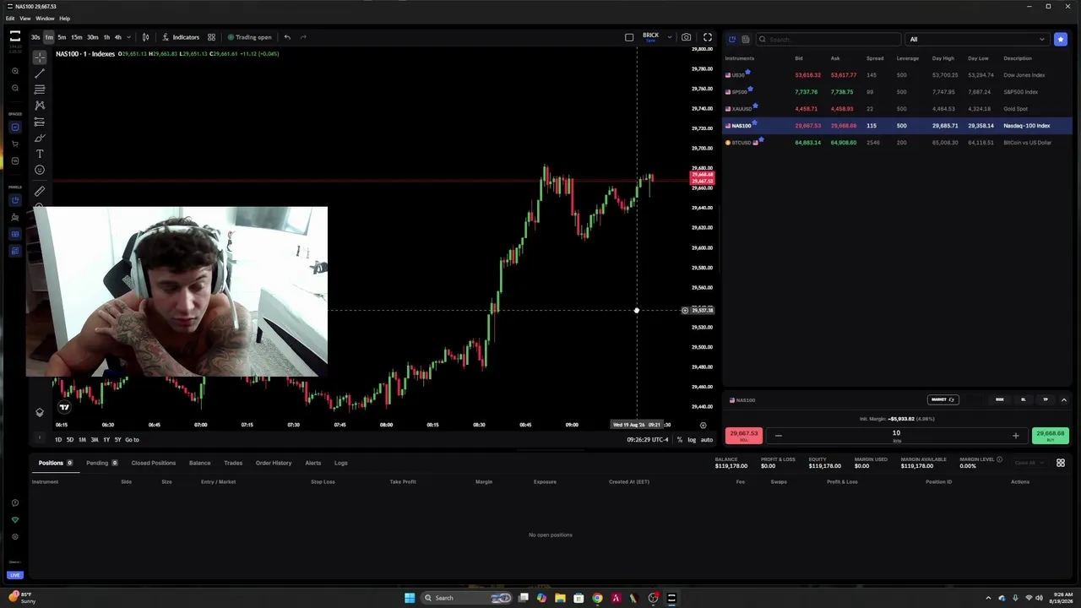The width and height of the screenshot is (1081, 608).
Task: Click the favorites star filter button
Action: click(x=1060, y=39)
